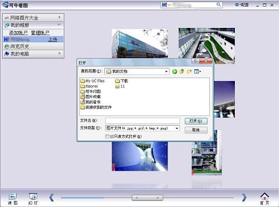Click the search magnifier icon at top
The image size is (279, 207).
click(219, 4)
